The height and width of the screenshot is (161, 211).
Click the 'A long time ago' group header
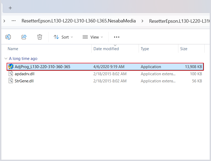point(23,59)
